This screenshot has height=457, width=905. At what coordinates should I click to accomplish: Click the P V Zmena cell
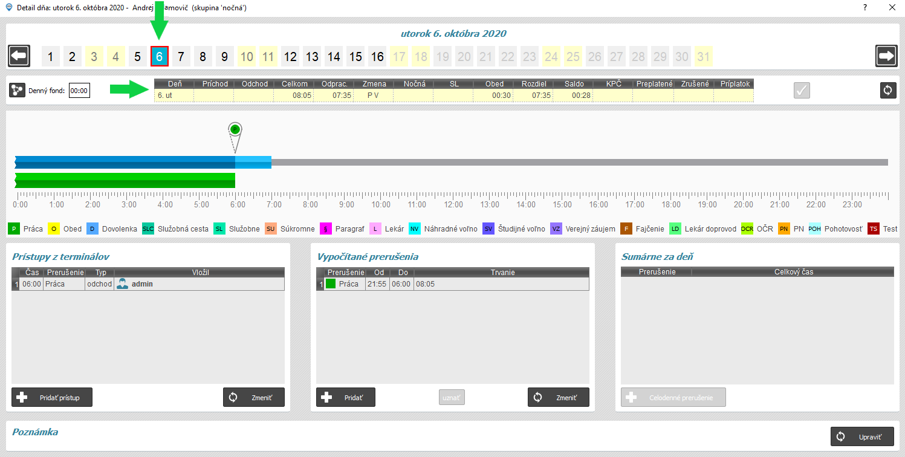373,95
